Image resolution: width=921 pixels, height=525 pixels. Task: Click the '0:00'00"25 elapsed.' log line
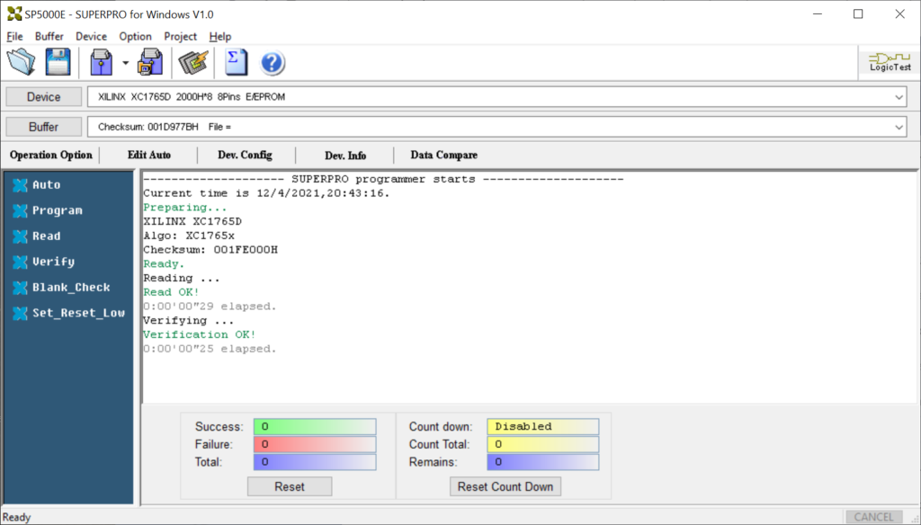click(x=210, y=348)
